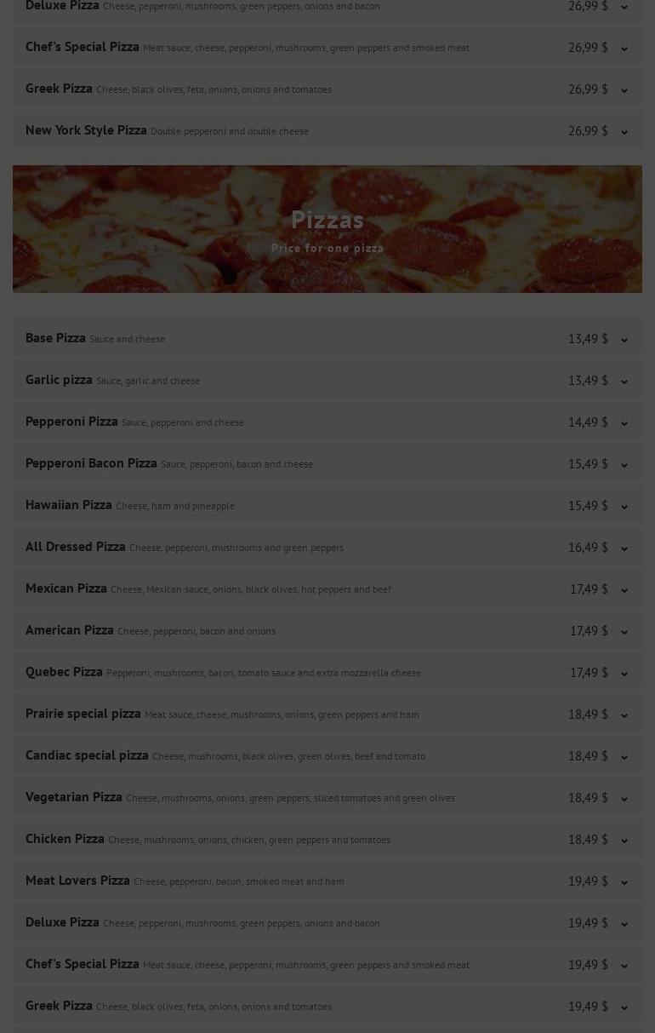Open the 19,49 $ Greek Pizza row
Screen dimensions: 655x1033
tap(327, 1006)
